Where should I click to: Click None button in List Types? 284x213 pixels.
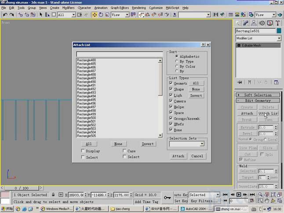(x=196, y=89)
